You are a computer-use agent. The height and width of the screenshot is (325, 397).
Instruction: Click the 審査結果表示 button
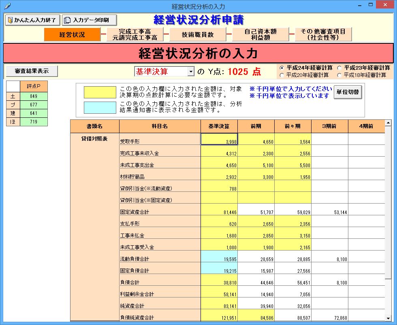click(32, 71)
